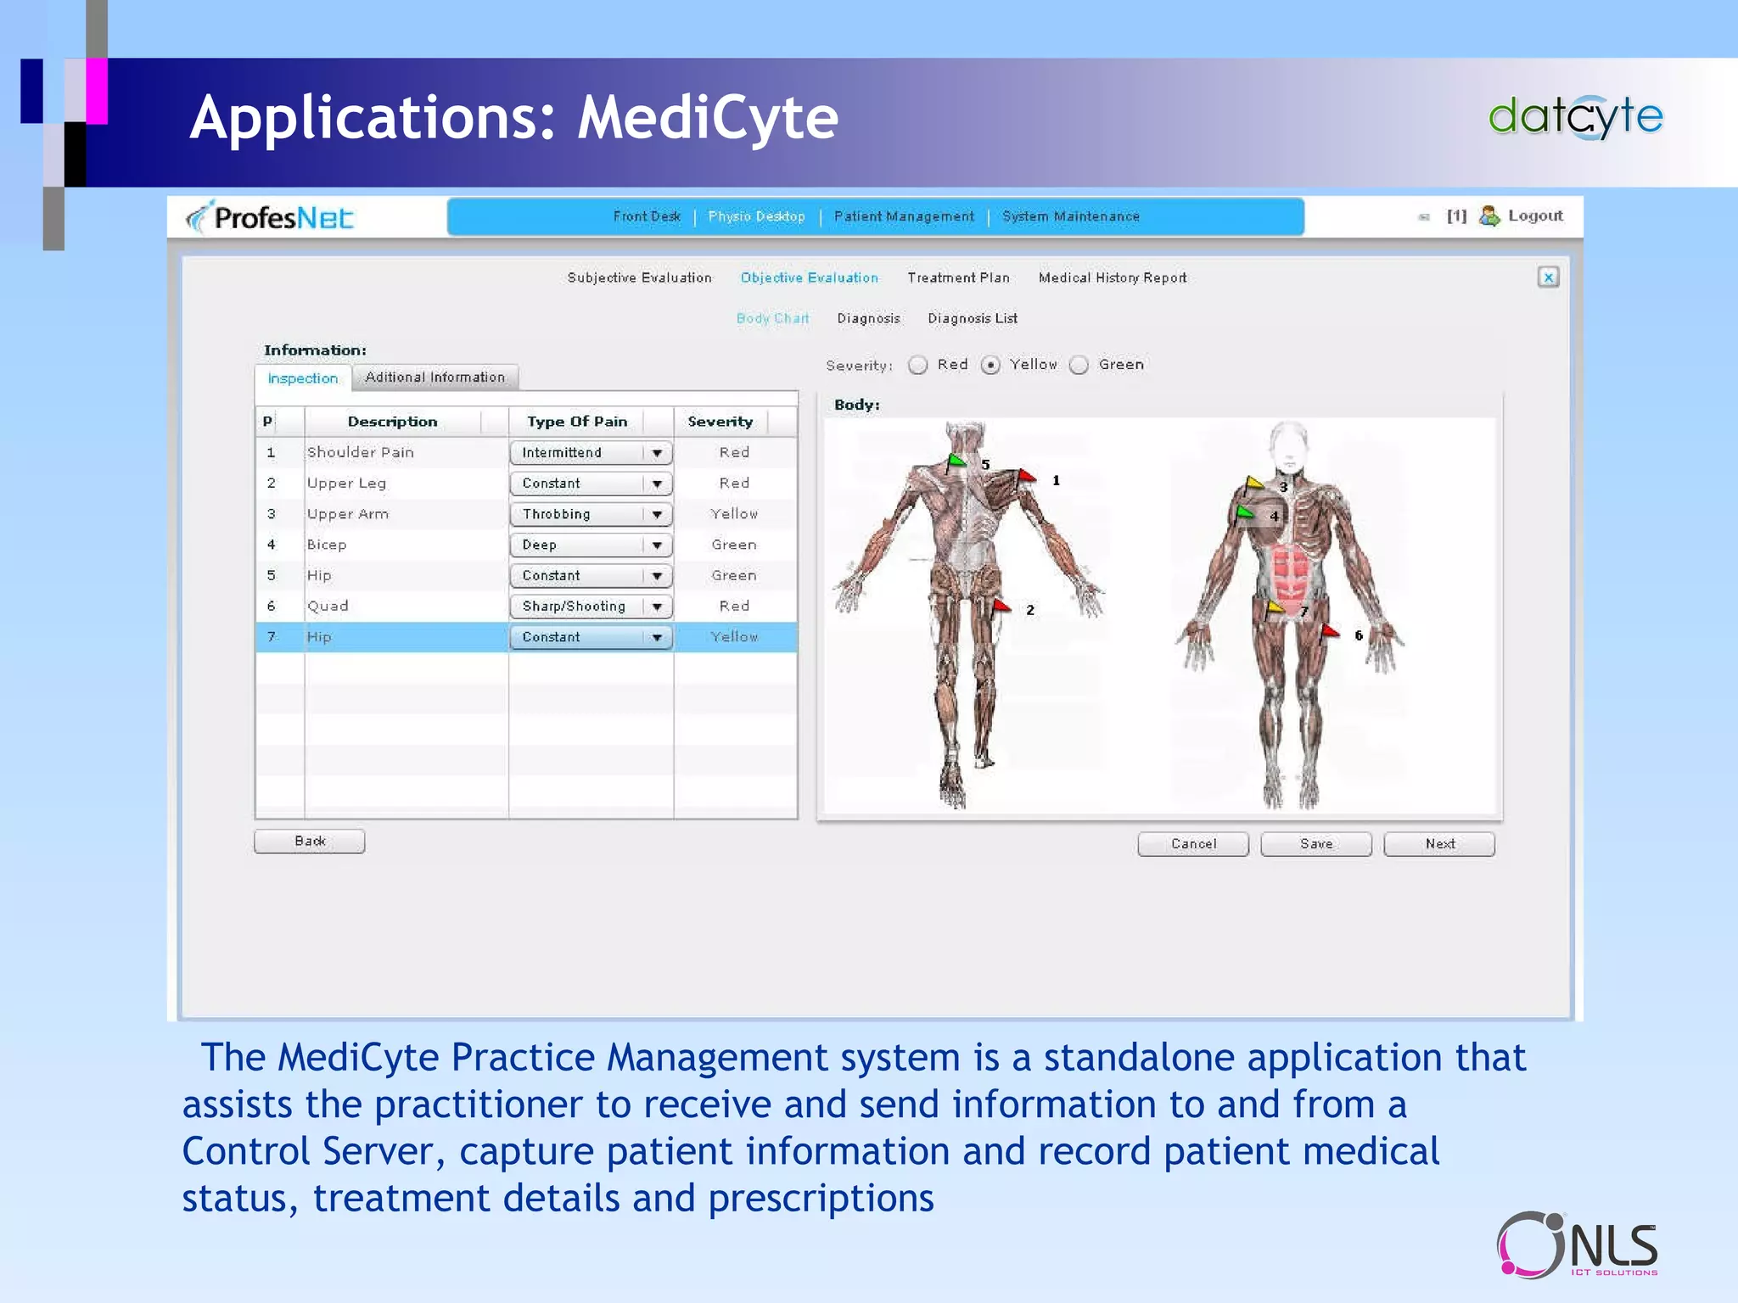1738x1303 pixels.
Task: Select Body Chart sub-tab
Action: (772, 318)
